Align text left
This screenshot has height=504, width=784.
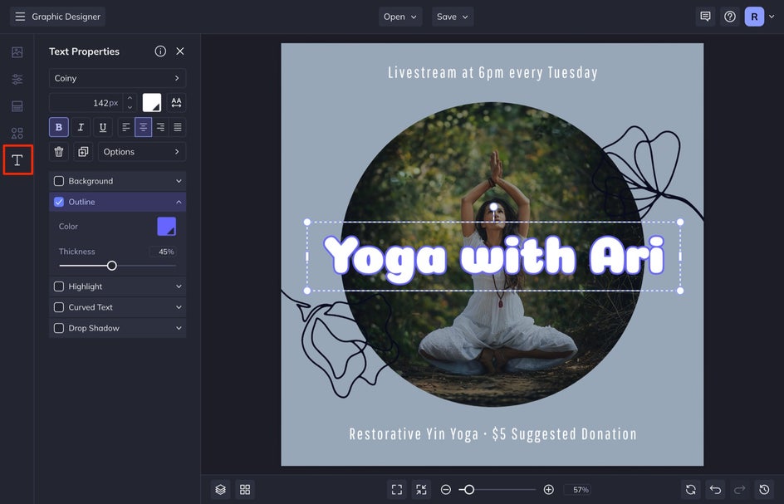(x=126, y=127)
